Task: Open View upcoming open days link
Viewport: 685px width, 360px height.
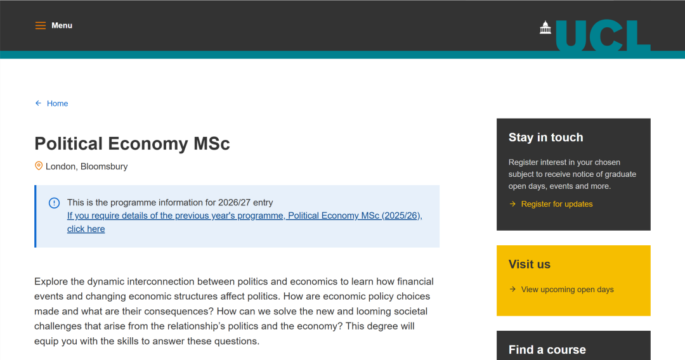Action: tap(567, 290)
